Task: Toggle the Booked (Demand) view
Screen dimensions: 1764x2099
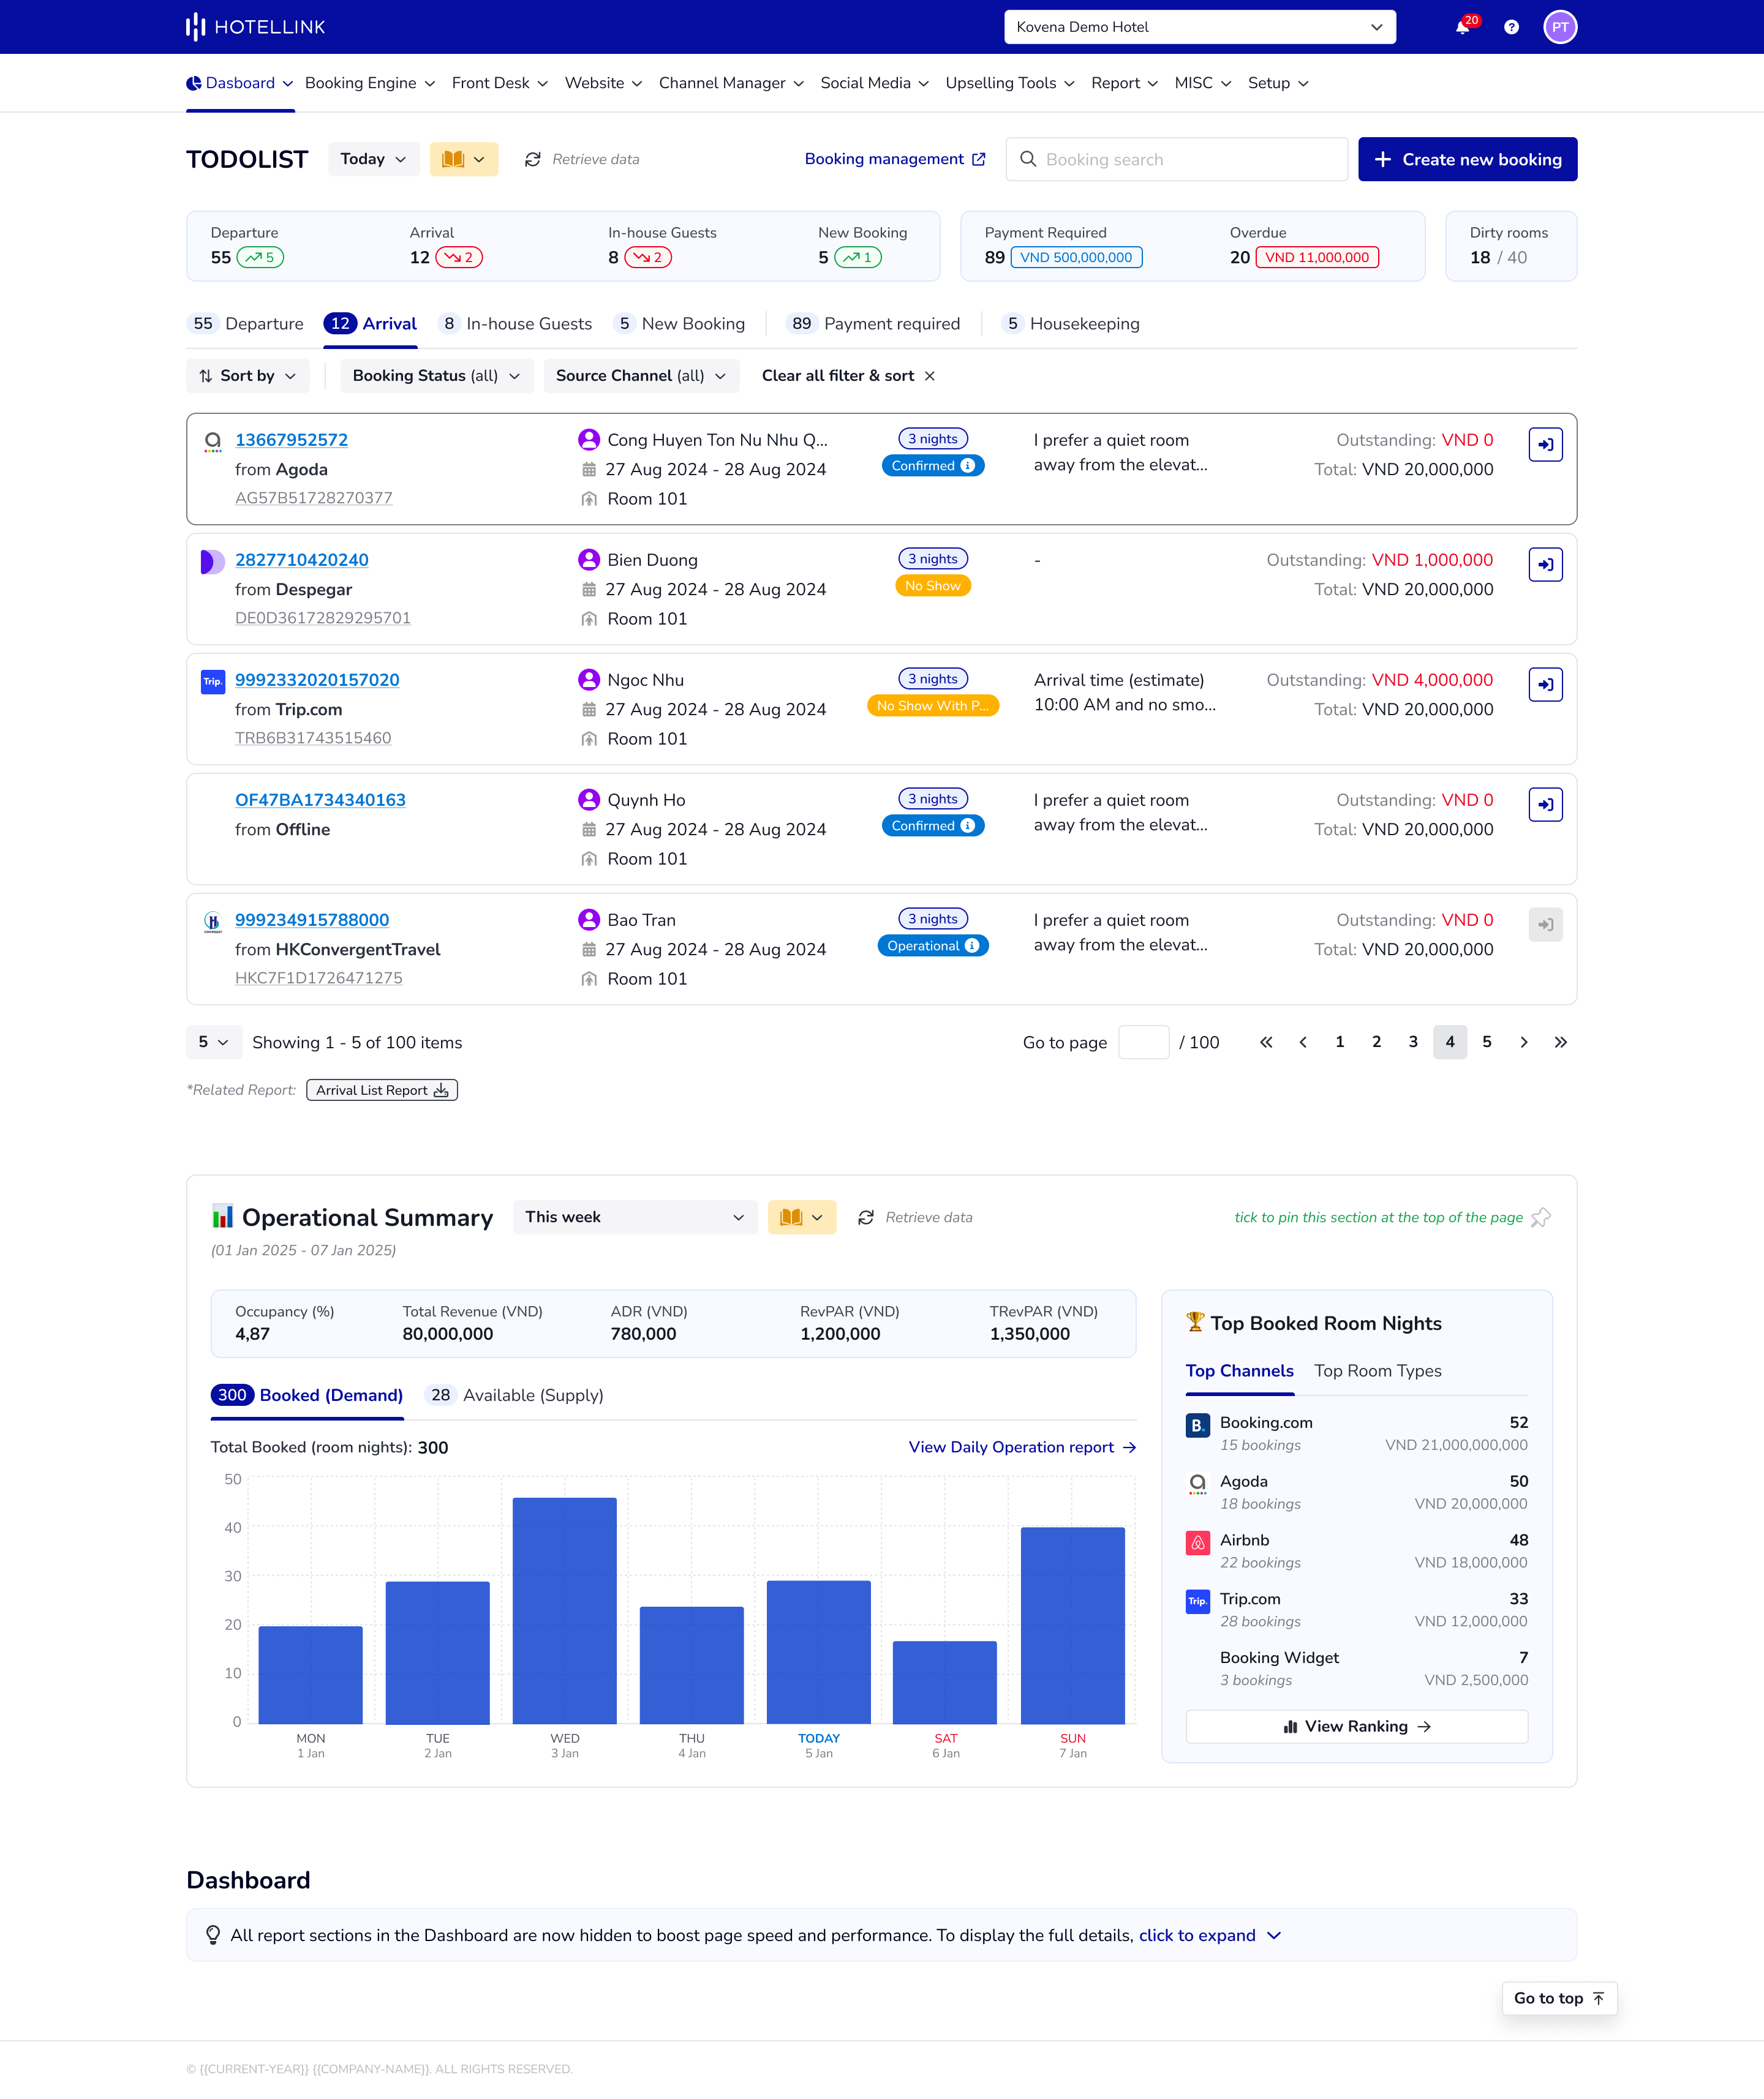Action: click(306, 1395)
